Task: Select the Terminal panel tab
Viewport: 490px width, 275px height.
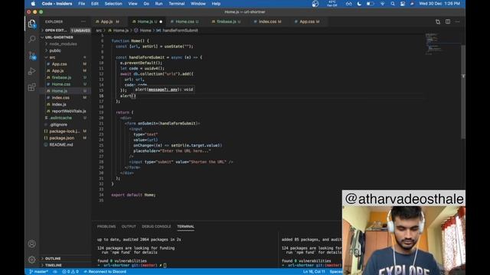Action: click(x=185, y=227)
